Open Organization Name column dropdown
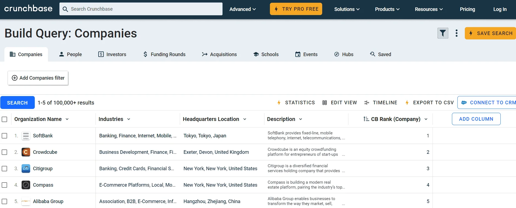The width and height of the screenshot is (516, 208). (67, 119)
